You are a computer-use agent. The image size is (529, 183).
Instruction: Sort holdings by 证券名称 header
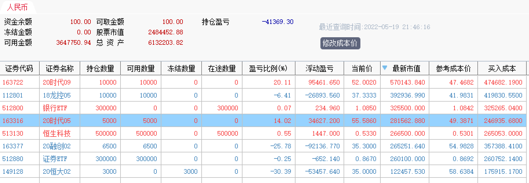(60, 68)
